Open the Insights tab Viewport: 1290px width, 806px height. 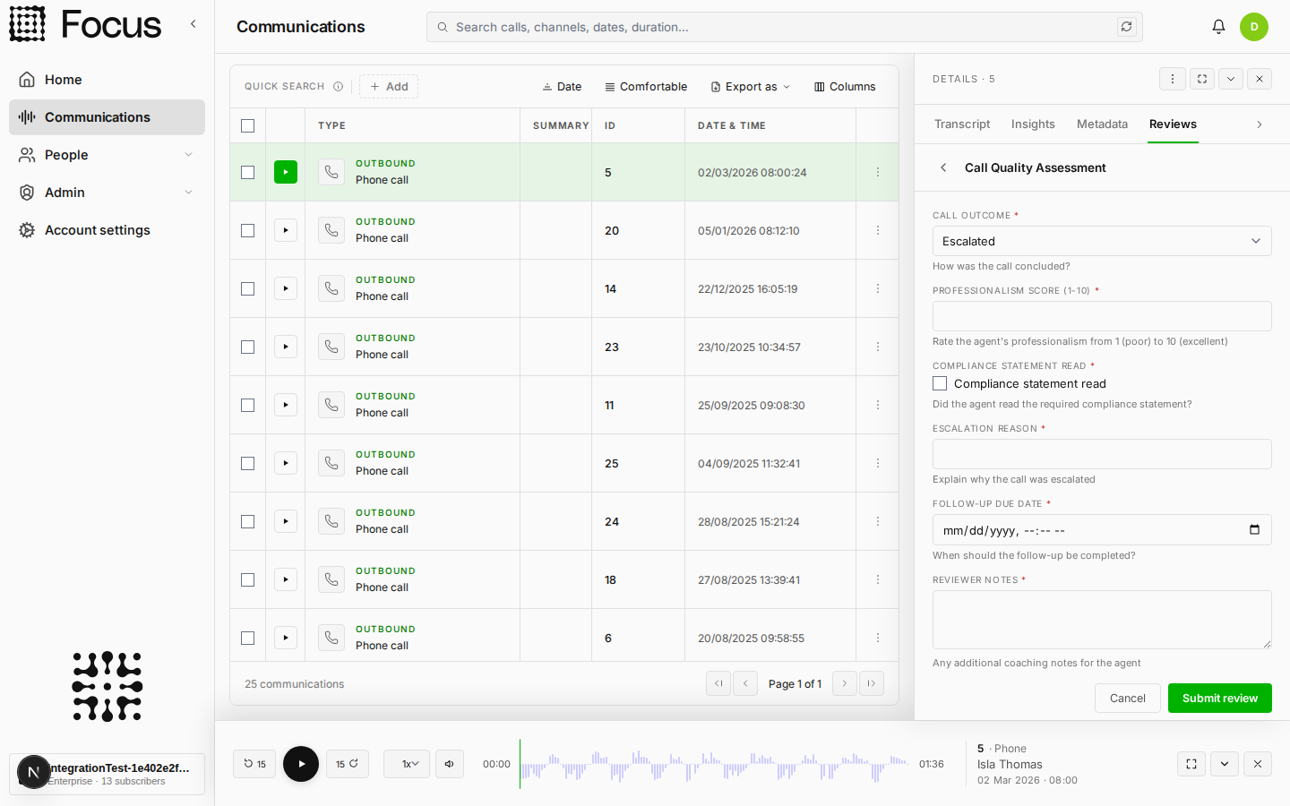click(x=1033, y=124)
